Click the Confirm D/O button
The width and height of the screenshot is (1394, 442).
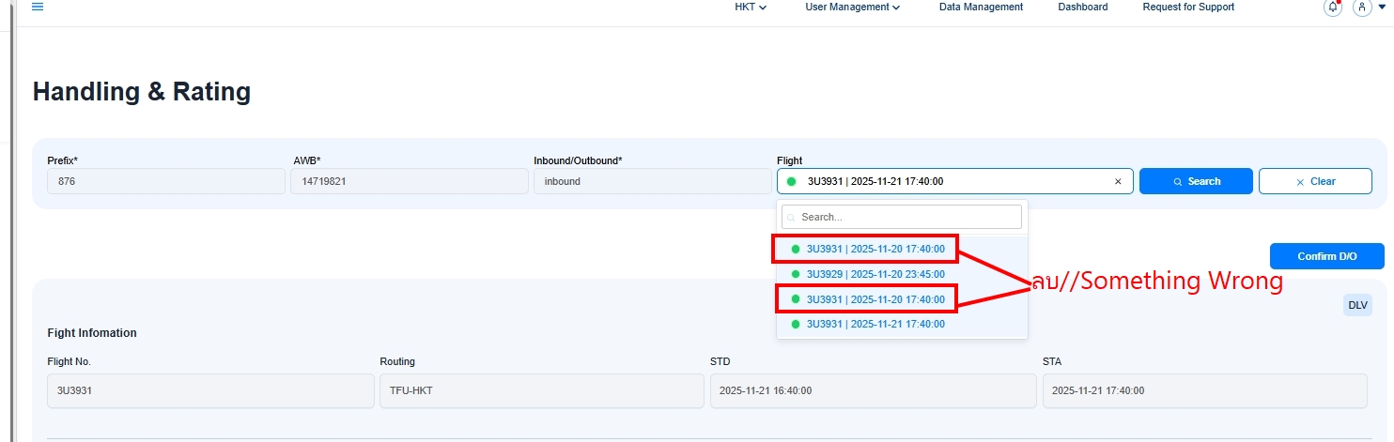1326,256
